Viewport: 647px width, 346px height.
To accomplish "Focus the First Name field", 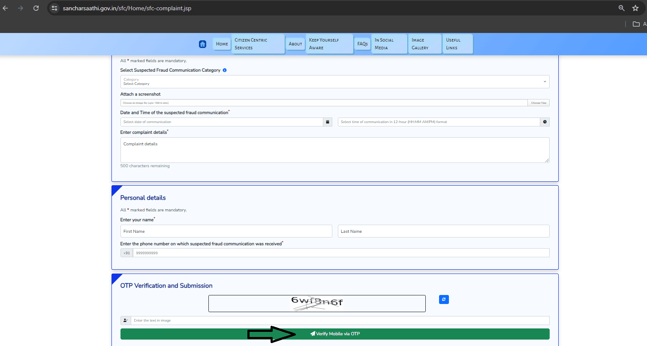I will click(x=226, y=231).
